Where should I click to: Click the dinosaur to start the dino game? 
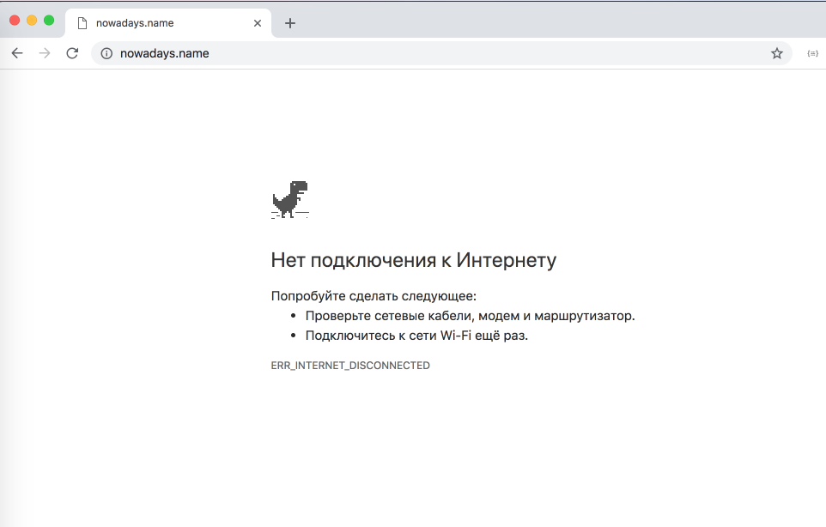290,198
